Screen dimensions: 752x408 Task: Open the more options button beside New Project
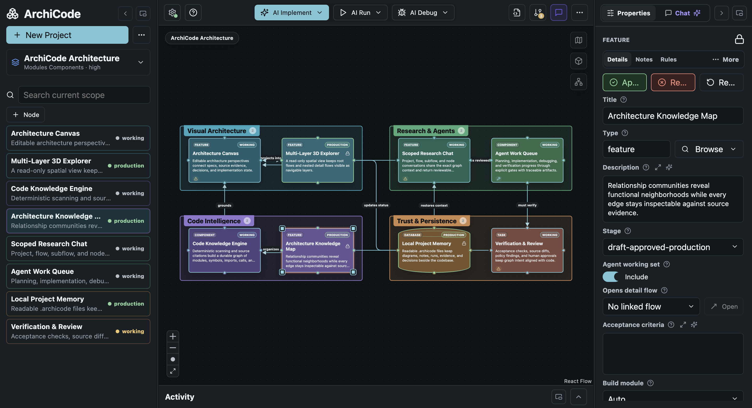pos(142,35)
